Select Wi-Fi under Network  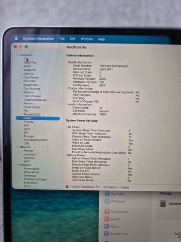27,161
